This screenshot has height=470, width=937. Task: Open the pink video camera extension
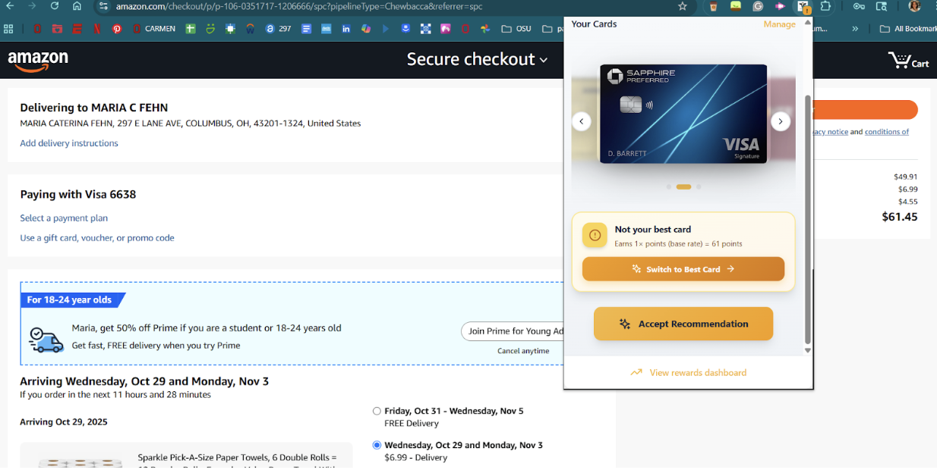780,6
